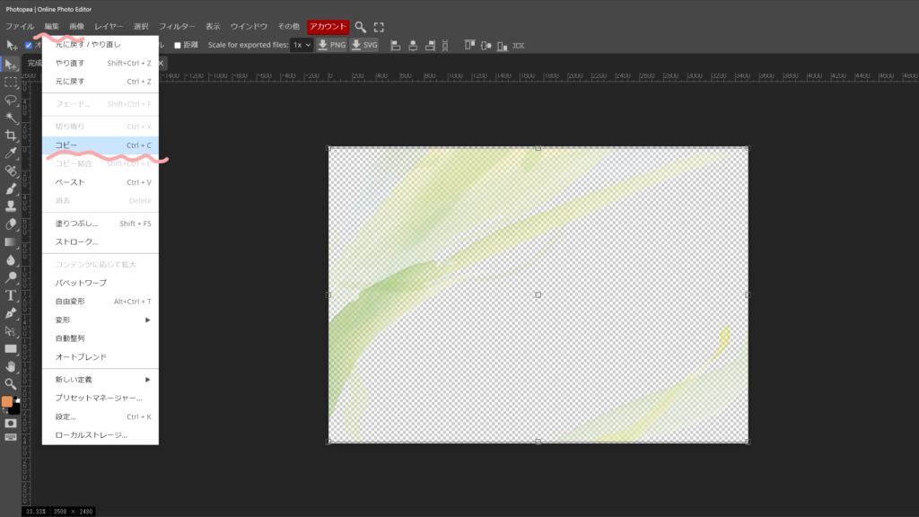Image resolution: width=919 pixels, height=517 pixels.
Task: Toggle fullscreen mode icon
Action: click(379, 27)
